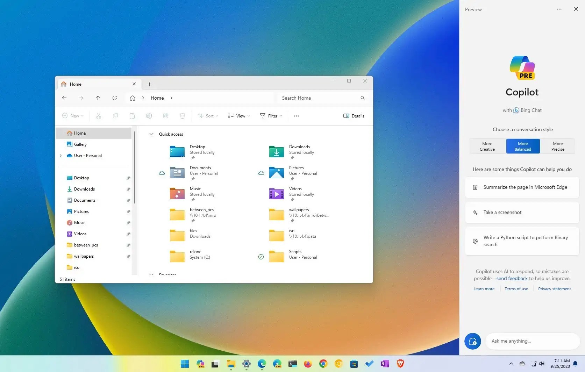This screenshot has width=585, height=372.
Task: Click the Search Home field
Action: click(323, 98)
